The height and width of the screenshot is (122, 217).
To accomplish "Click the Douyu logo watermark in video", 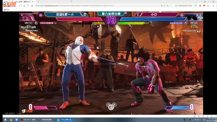I will pos(27,111).
